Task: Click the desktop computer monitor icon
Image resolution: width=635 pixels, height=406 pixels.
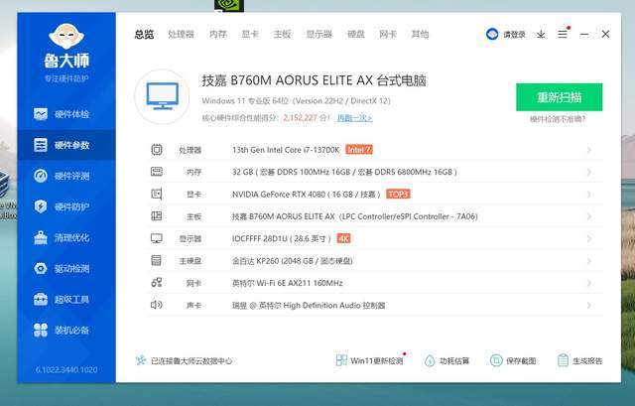Action: [x=162, y=96]
